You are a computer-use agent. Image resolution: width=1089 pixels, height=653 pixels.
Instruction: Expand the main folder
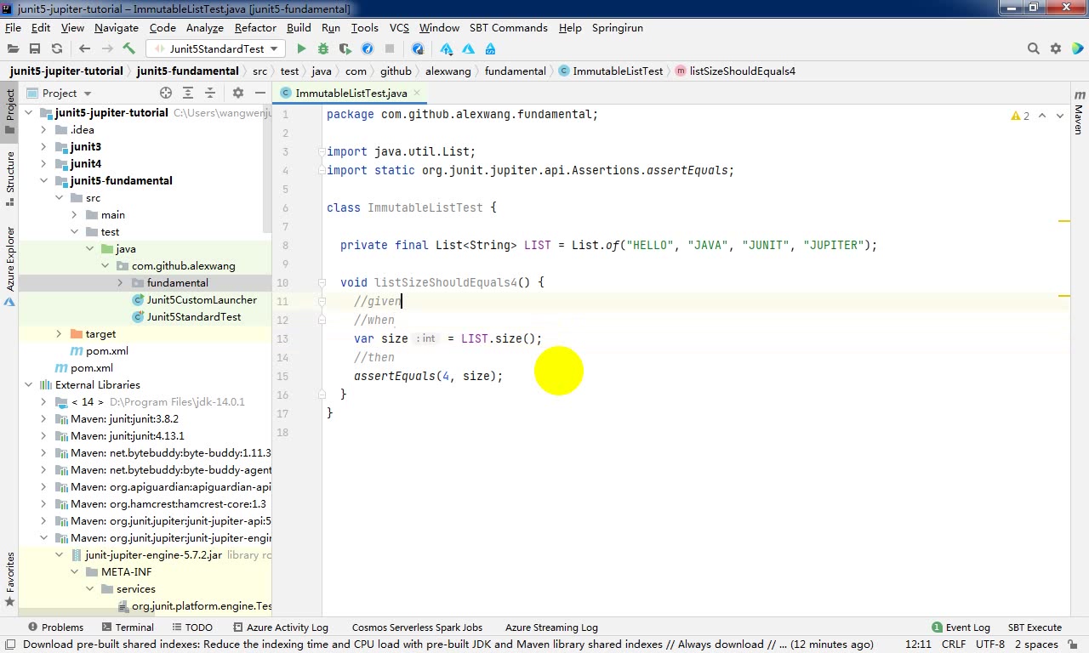coord(75,214)
